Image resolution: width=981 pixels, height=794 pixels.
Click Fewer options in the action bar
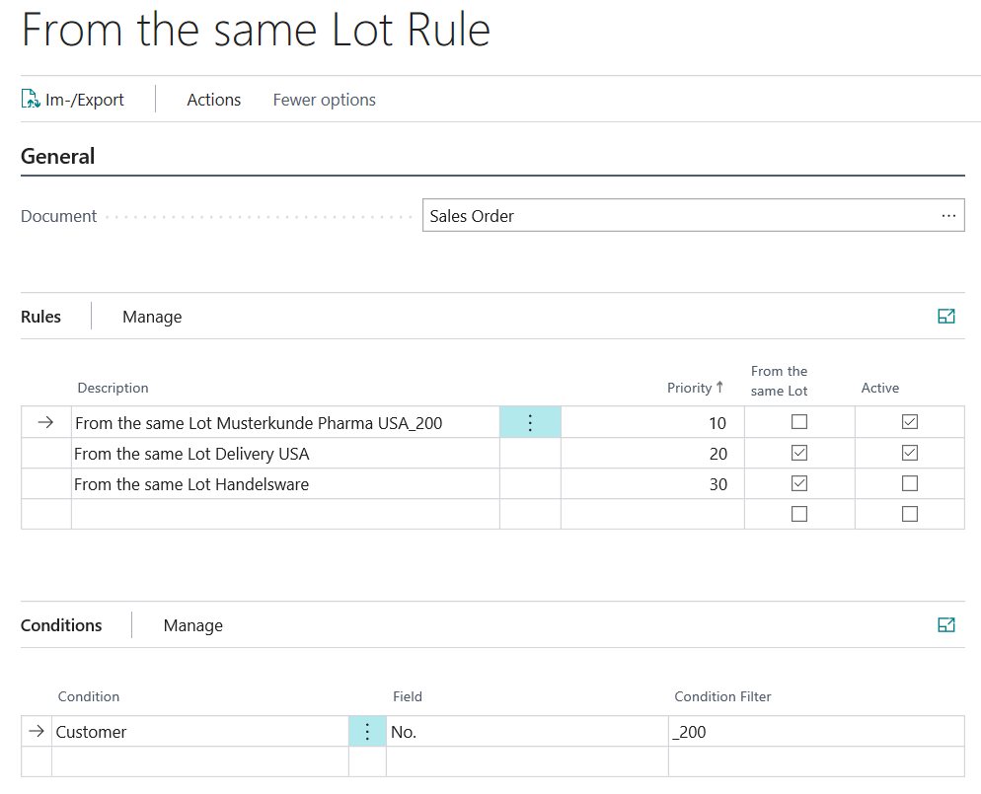tap(324, 100)
